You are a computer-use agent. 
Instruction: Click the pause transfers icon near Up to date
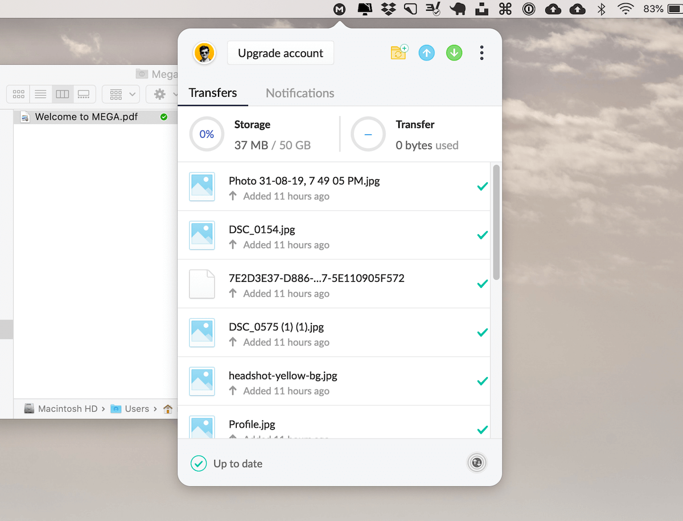tap(477, 462)
